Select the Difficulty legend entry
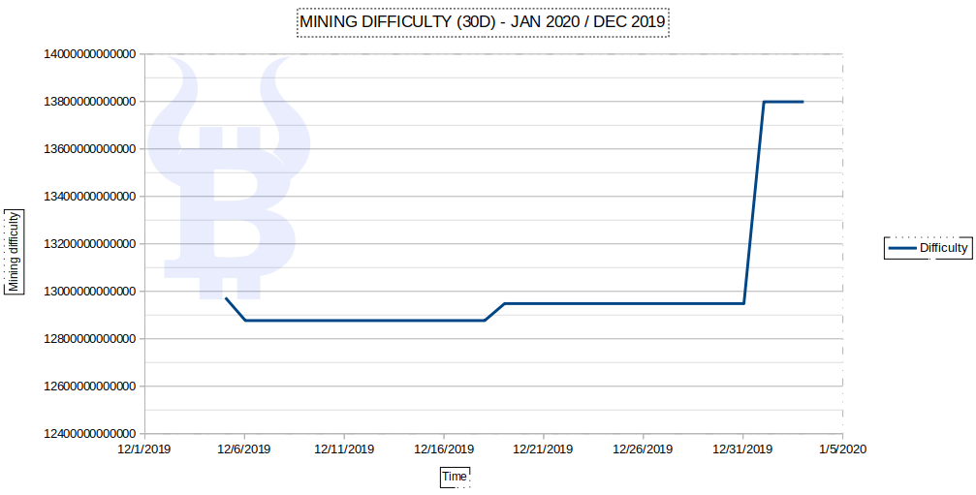The height and width of the screenshot is (495, 976). pos(929,248)
